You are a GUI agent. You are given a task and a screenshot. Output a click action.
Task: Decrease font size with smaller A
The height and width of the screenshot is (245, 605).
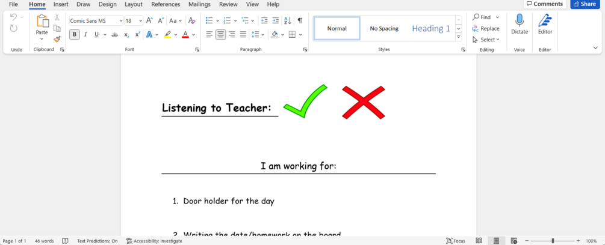point(161,20)
